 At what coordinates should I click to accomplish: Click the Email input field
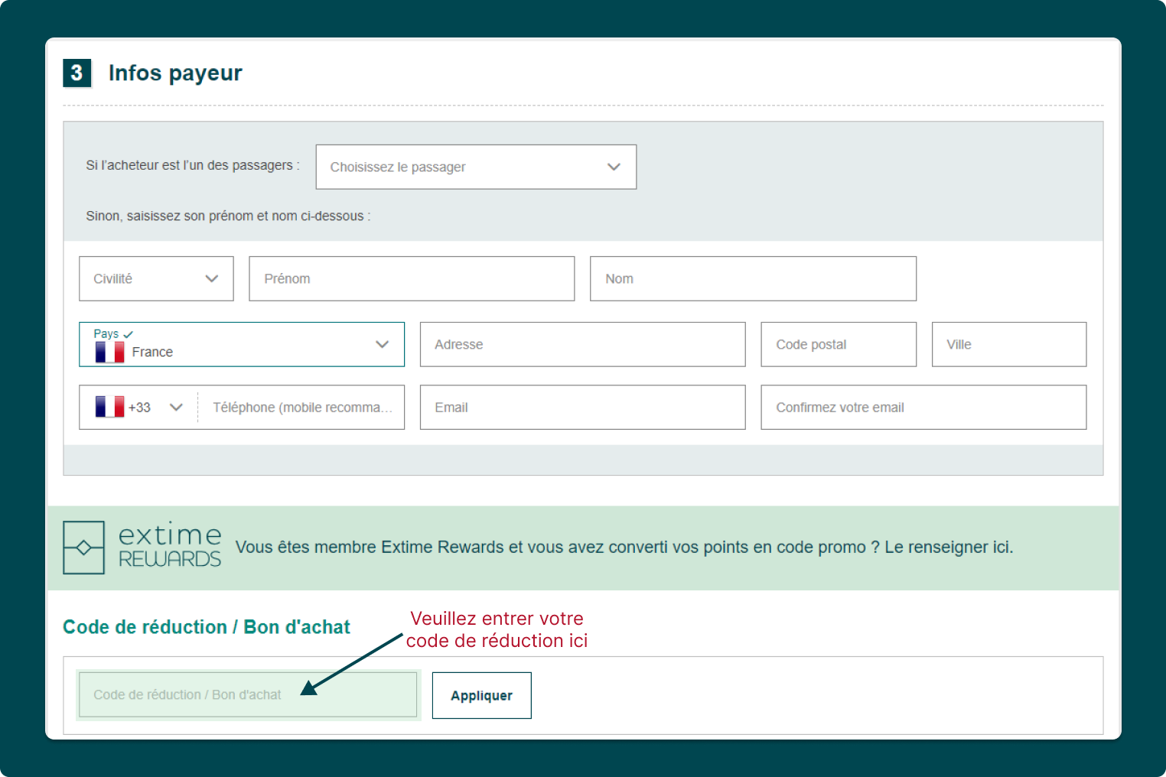click(x=581, y=407)
